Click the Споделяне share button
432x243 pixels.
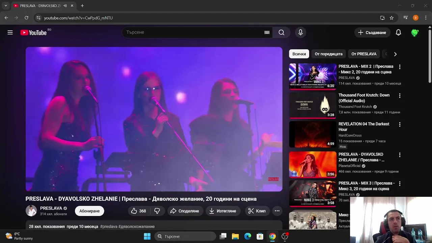(x=185, y=211)
